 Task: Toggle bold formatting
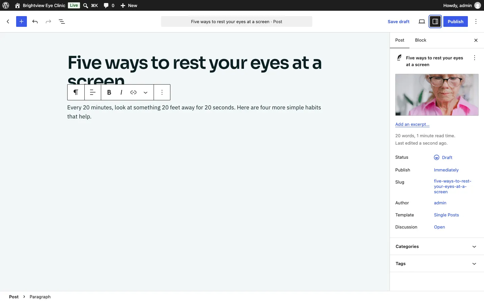[x=109, y=92]
